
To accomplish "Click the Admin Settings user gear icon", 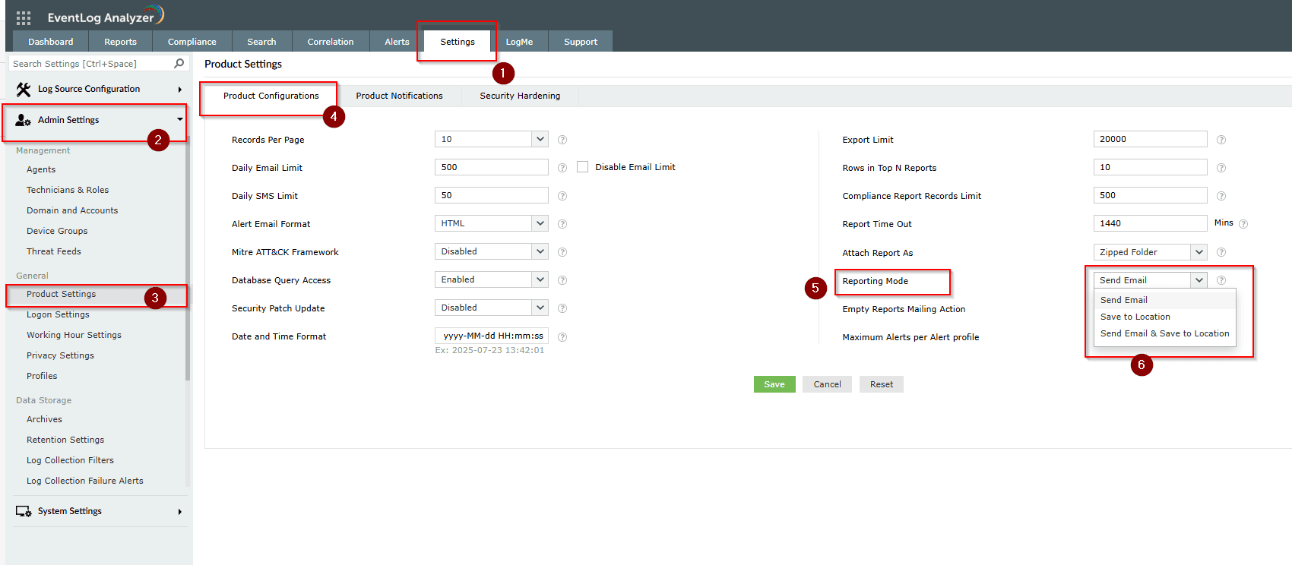I will point(24,120).
